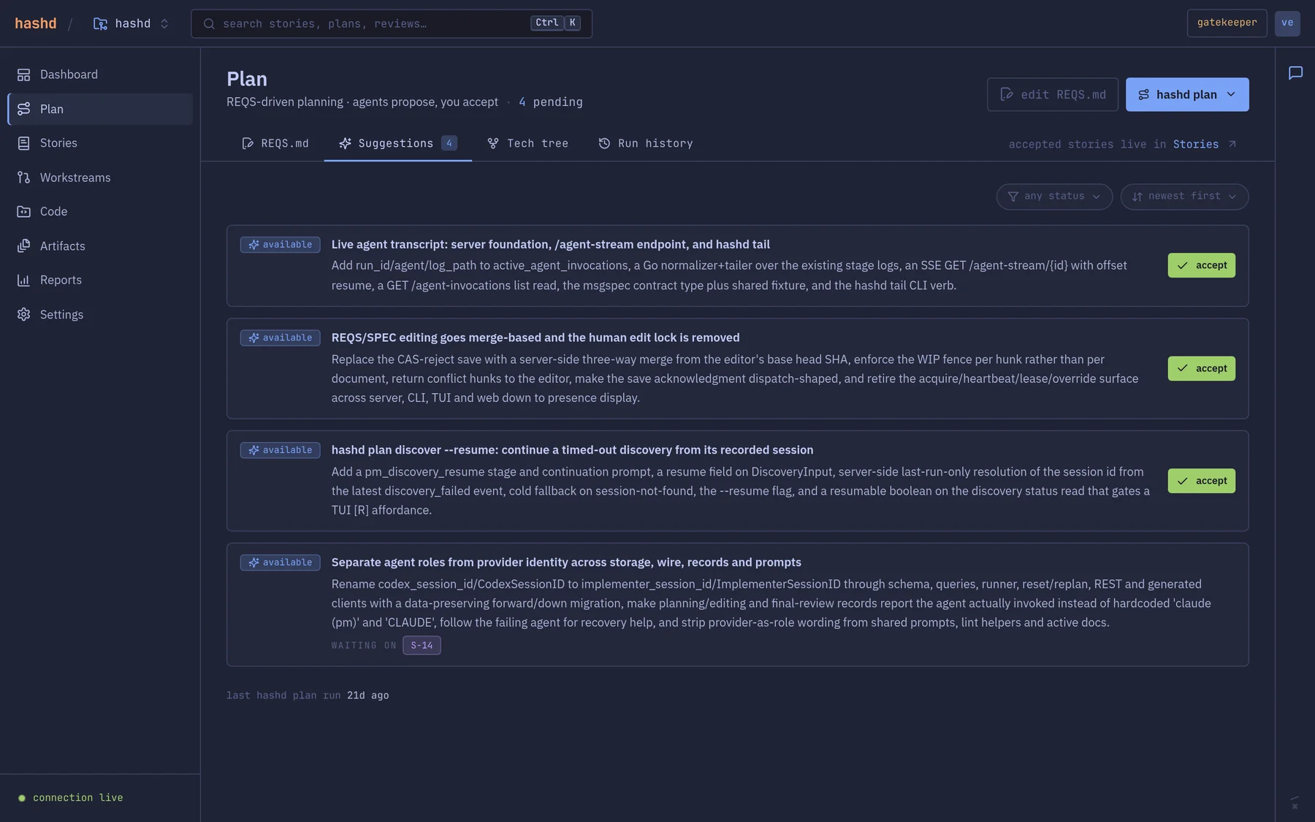The height and width of the screenshot is (822, 1315).
Task: Open the Separate agent roles suggestion title
Action: tap(566, 563)
